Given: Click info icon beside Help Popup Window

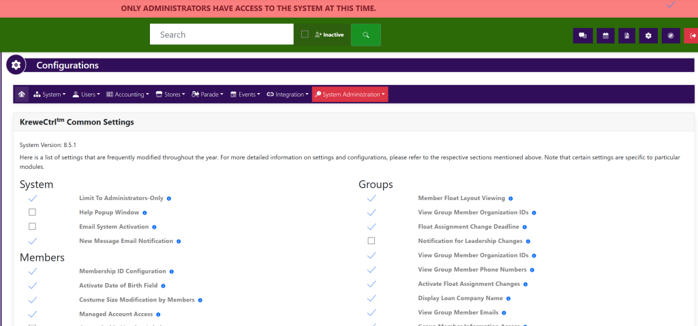Looking at the screenshot, I should tap(145, 213).
